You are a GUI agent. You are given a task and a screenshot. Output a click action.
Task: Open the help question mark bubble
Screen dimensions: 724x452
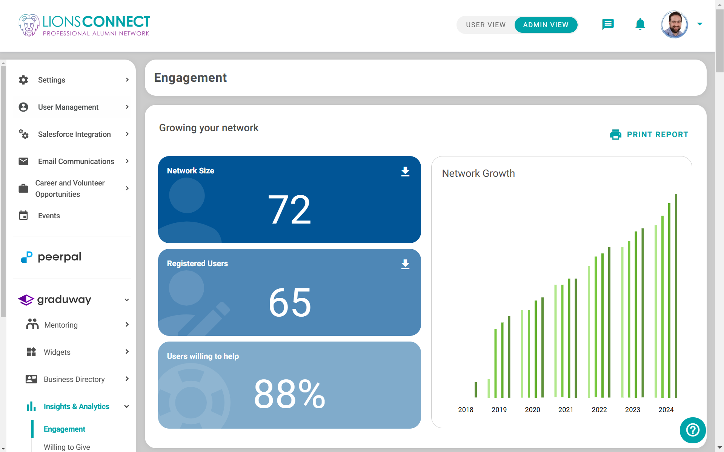pos(692,430)
